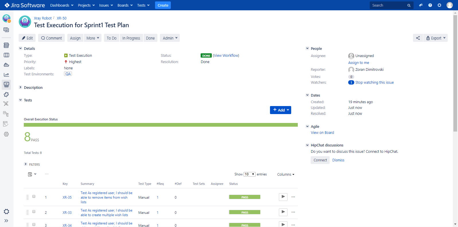Screen dimensions: 458x227
Task: Click the green overall execution status bar
Action: coord(161,125)
